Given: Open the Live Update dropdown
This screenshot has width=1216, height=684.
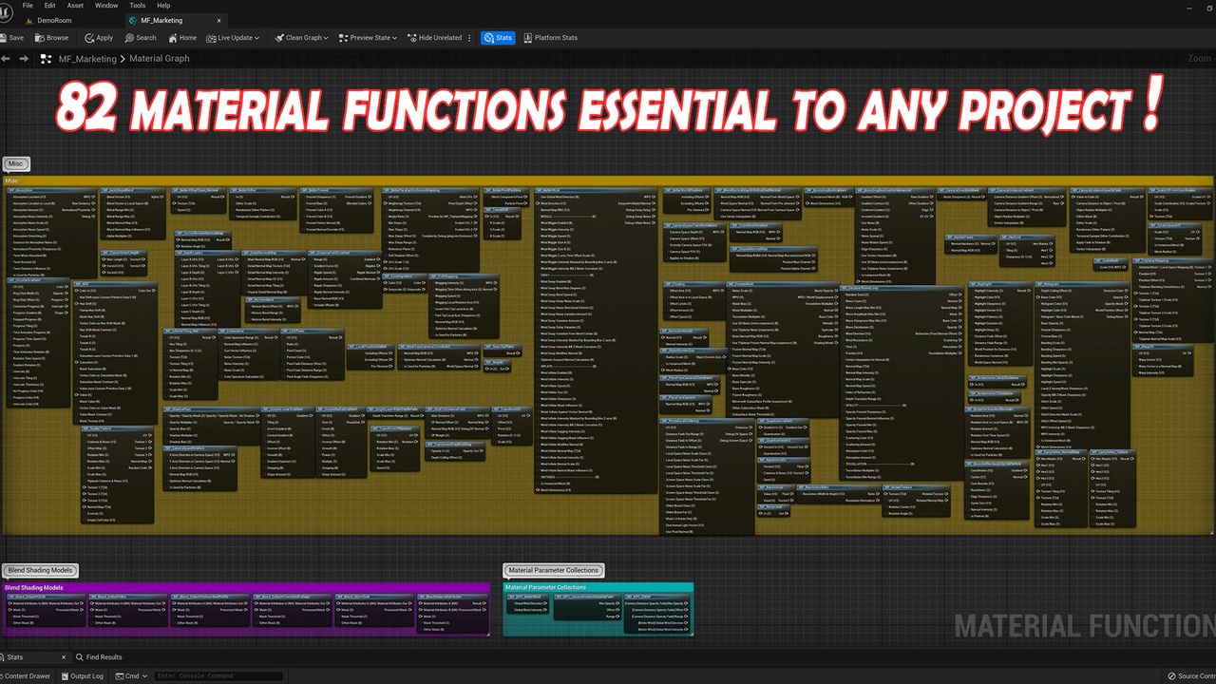Looking at the screenshot, I should point(234,38).
